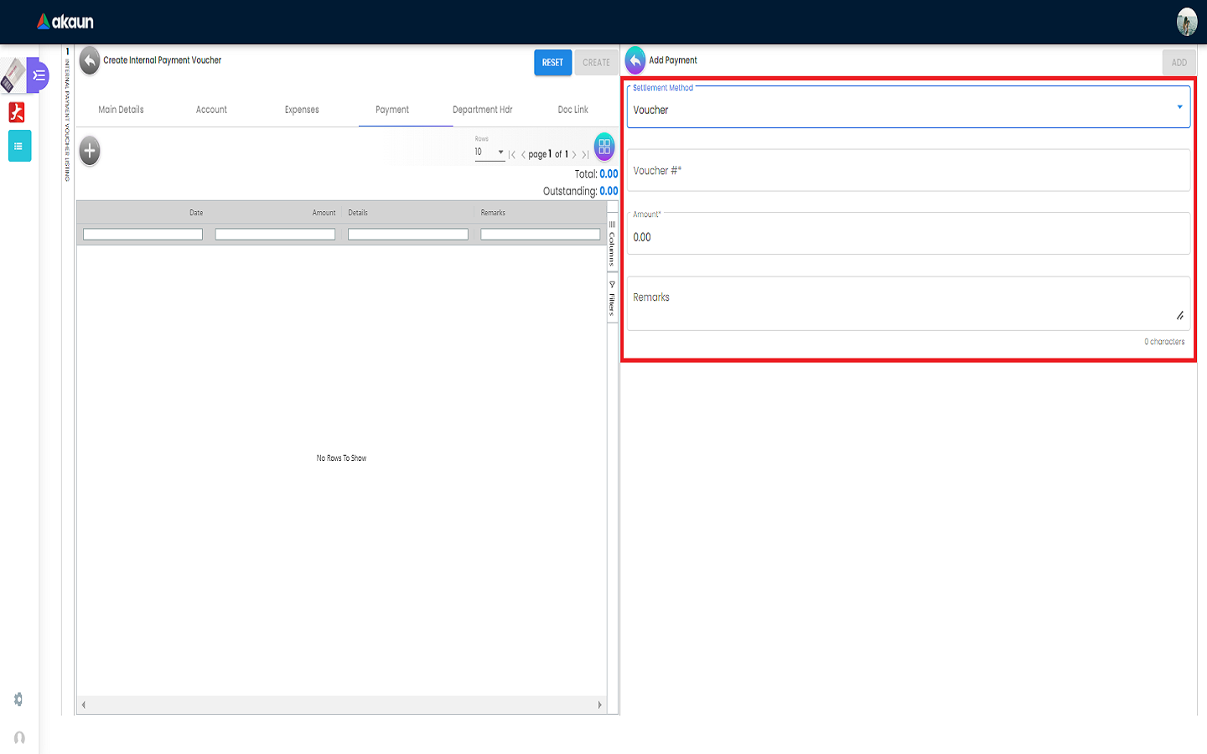Click the akaun logo
This screenshot has width=1207, height=754.
click(65, 22)
